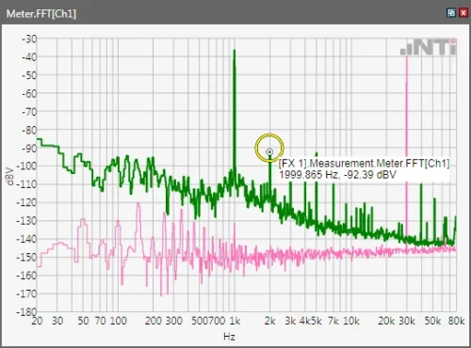
Task: Click the -180 tick on the dBV axis
Action: click(x=26, y=311)
